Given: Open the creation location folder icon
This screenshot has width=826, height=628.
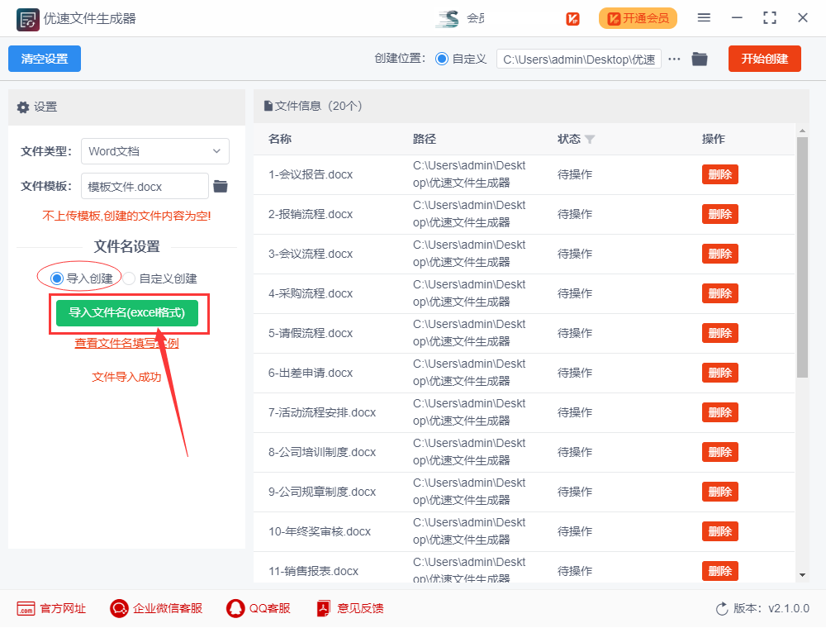Looking at the screenshot, I should [x=700, y=59].
